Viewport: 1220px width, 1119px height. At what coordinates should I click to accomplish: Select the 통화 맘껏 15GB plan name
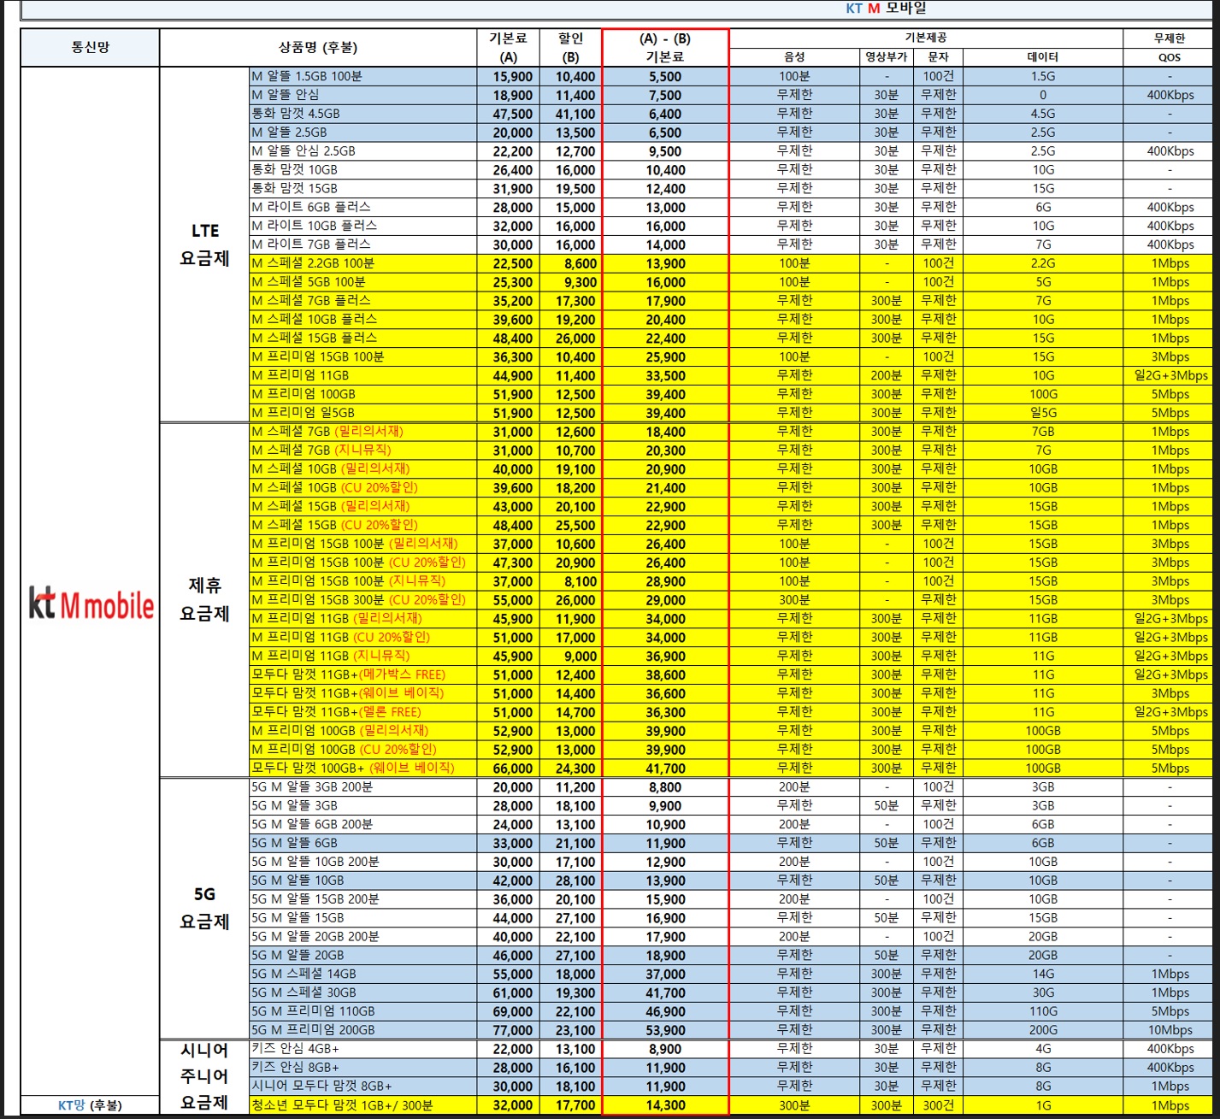[x=295, y=188]
